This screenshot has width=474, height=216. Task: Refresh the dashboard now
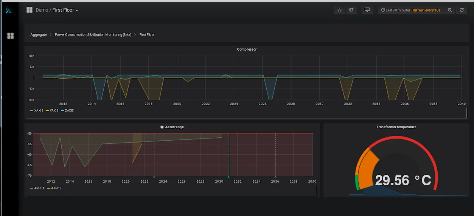point(462,10)
